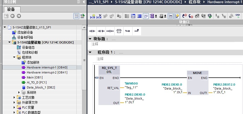Click the back arrow in project tree

point(13,16)
